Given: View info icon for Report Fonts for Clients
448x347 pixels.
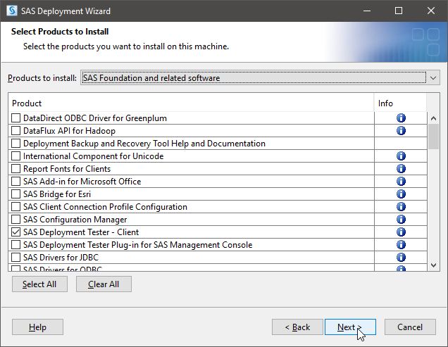Looking at the screenshot, I should coord(401,169).
